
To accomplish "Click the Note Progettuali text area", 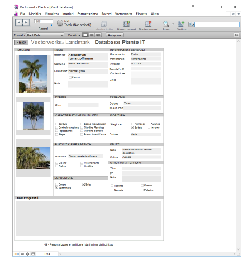I will [88, 218].
